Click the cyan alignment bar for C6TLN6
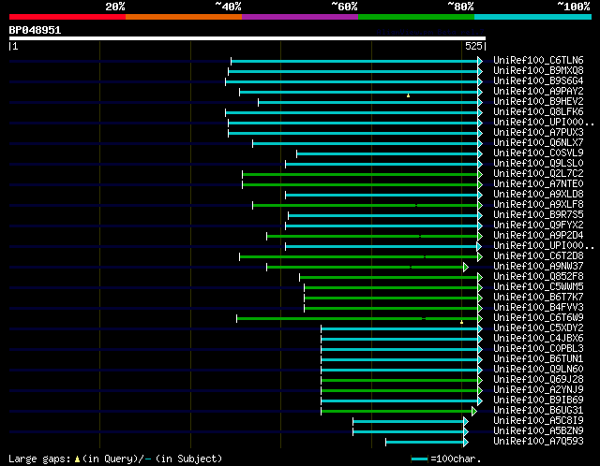Screen dimensions: 600x466 point(354,61)
